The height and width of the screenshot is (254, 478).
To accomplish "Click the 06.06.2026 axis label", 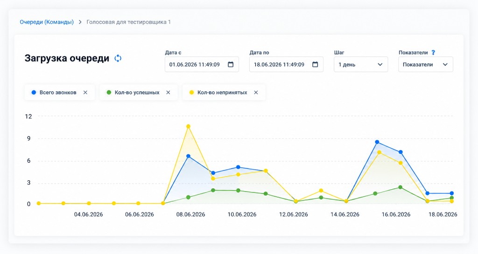I will [139, 214].
